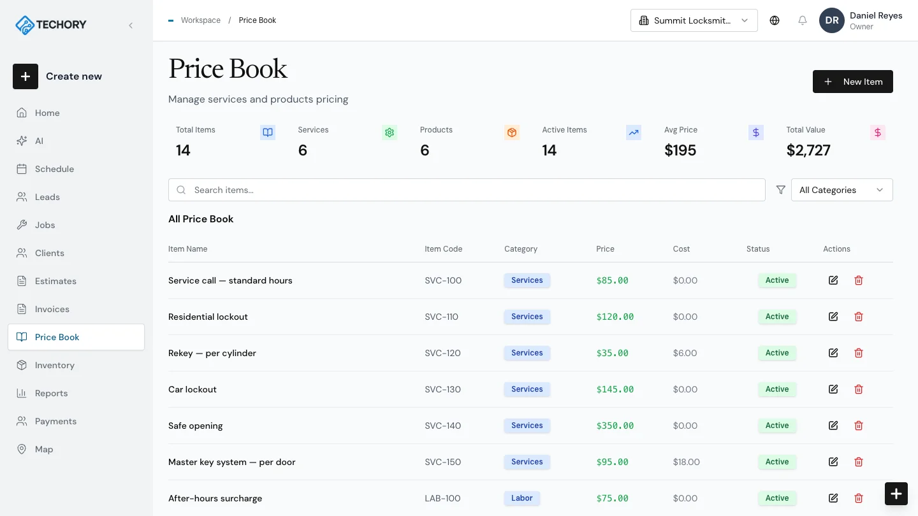918x516 pixels.
Task: Open Daniel Reyes user profile menu
Action: [861, 20]
